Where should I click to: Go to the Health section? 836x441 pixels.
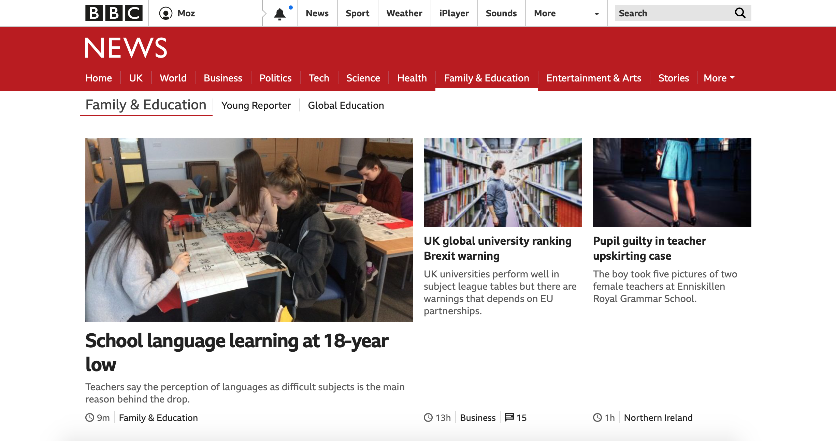[412, 78]
